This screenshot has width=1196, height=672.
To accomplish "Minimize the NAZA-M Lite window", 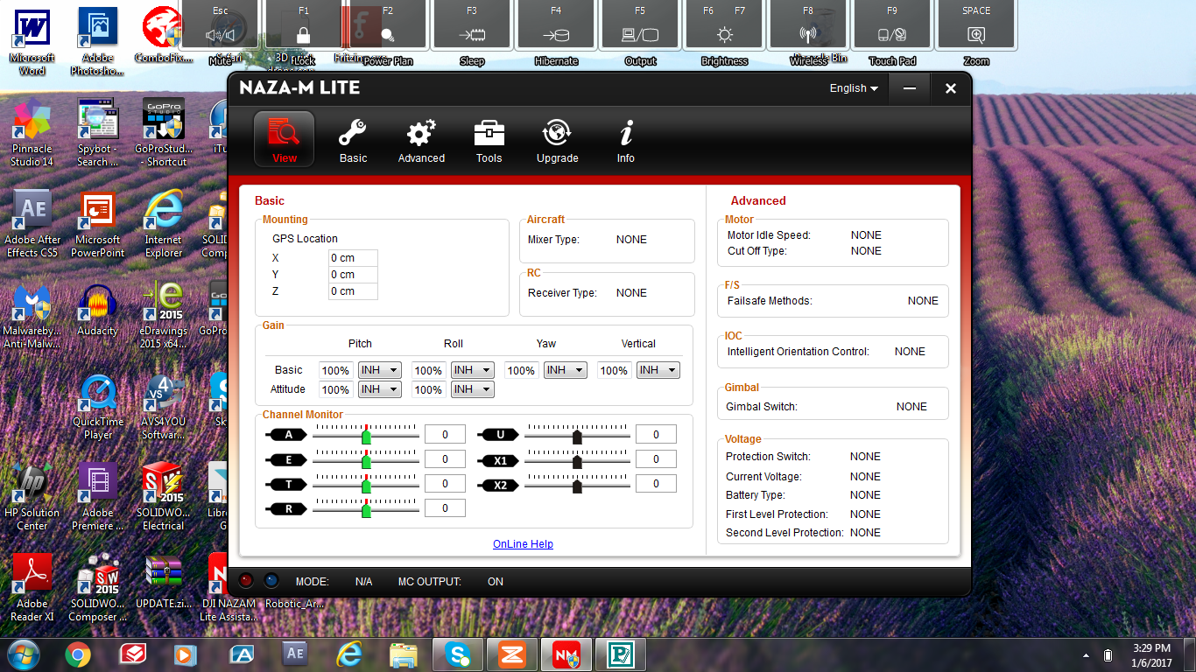I will (x=910, y=88).
